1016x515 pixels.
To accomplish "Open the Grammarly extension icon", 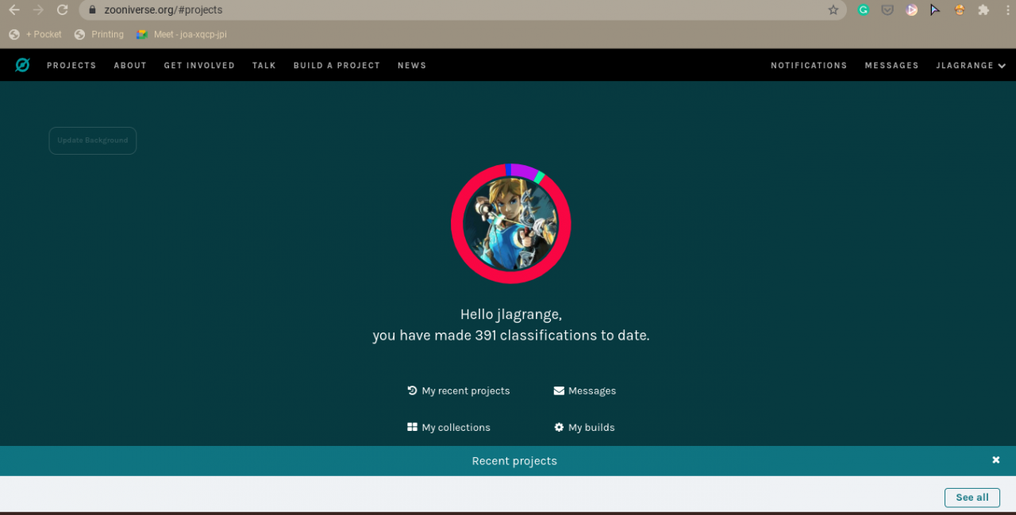I will (864, 10).
